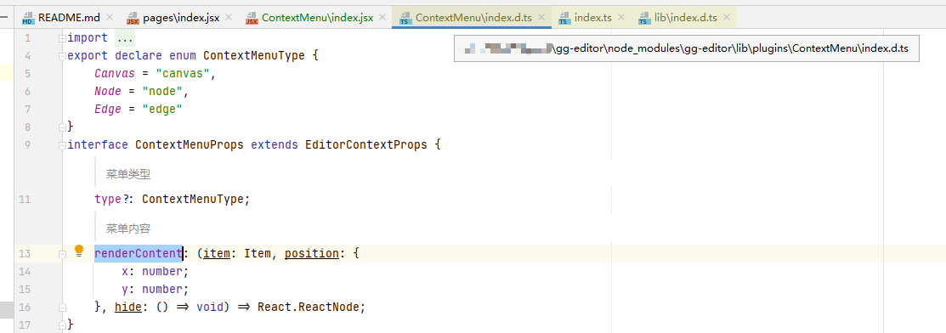946x333 pixels.
Task: Click the Markdown file icon on README.md tab
Action: pyautogui.click(x=28, y=18)
